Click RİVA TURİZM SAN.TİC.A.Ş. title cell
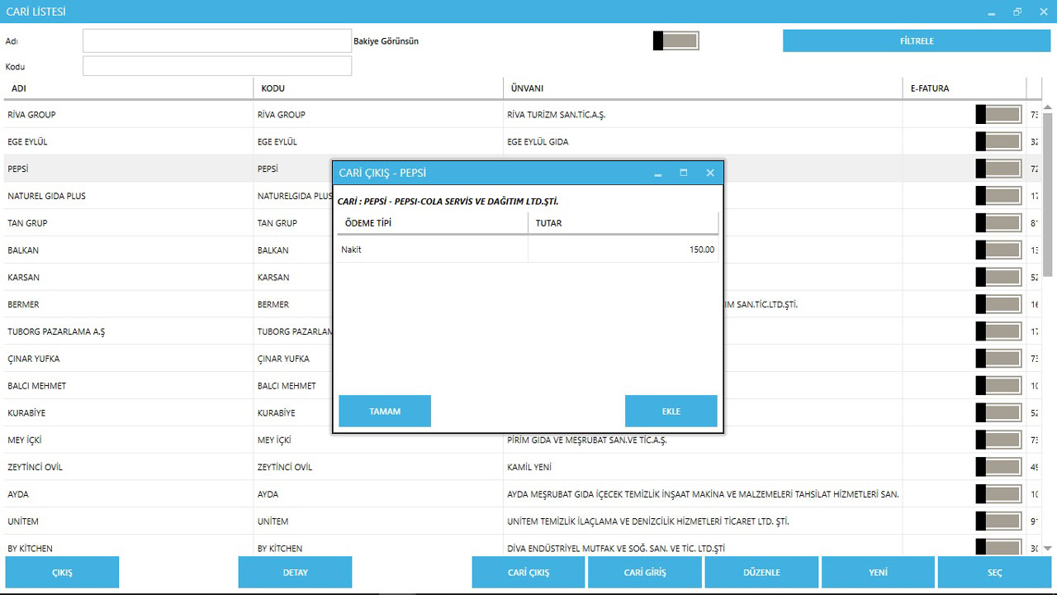 pos(703,115)
